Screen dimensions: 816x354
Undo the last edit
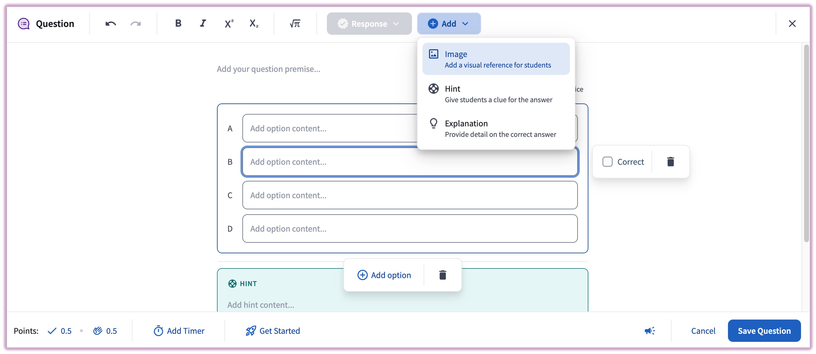pos(111,24)
